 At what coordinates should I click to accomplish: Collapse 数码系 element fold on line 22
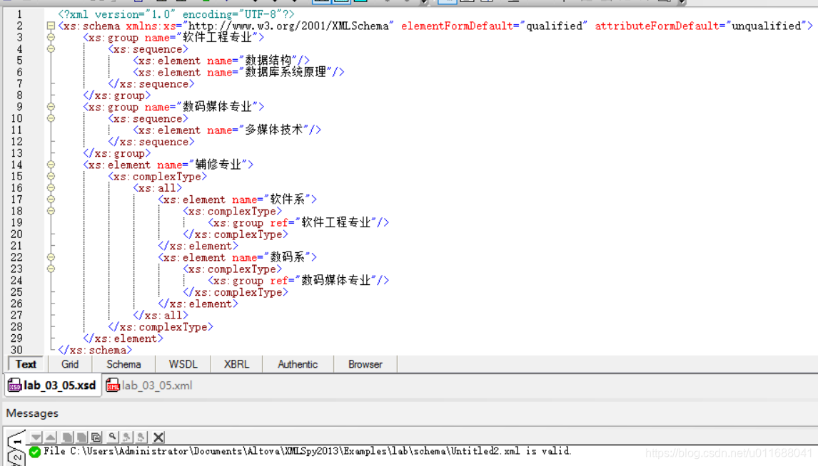[x=51, y=257]
